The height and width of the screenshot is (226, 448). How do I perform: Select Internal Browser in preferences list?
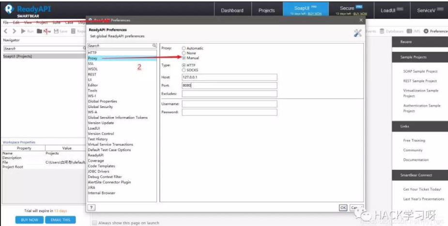[122, 193]
